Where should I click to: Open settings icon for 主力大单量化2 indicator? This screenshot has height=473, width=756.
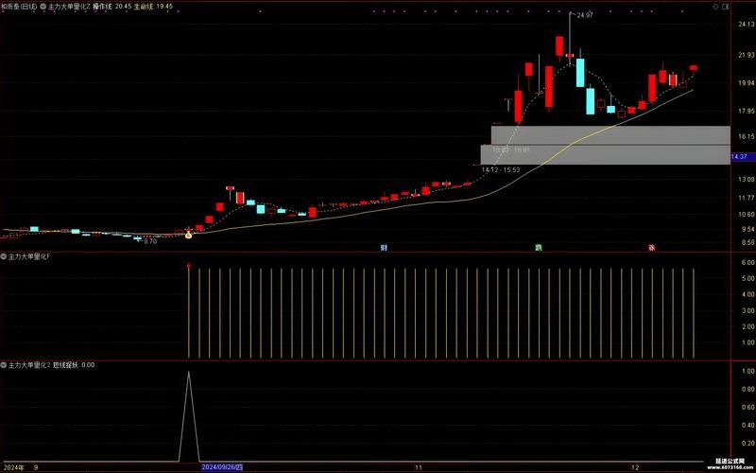[4, 364]
